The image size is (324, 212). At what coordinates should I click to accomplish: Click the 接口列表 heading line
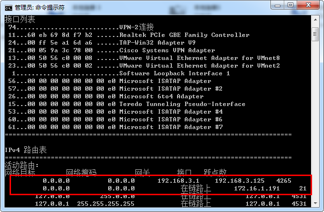coord(20,20)
